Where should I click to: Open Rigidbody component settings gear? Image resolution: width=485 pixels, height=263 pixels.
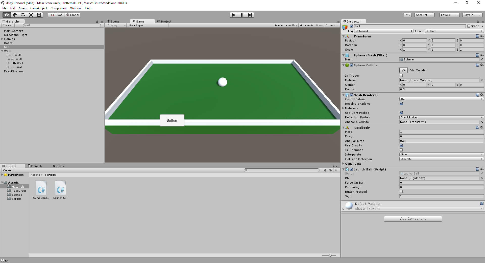pos(482,127)
